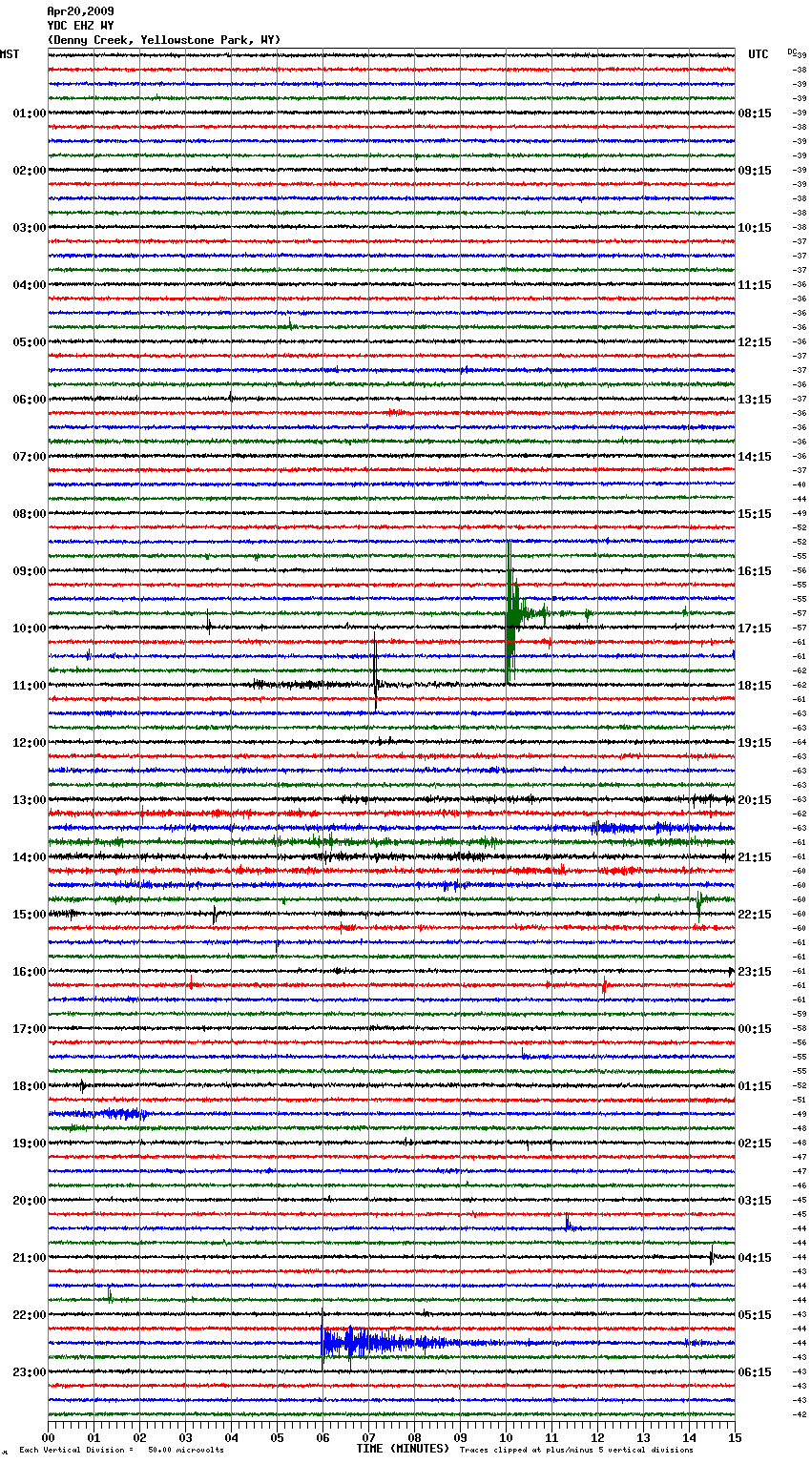Click the black vertical spike near the 11:00 MST trace

point(375,672)
